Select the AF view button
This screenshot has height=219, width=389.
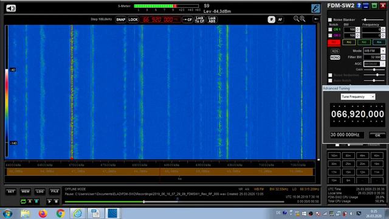pos(280,19)
